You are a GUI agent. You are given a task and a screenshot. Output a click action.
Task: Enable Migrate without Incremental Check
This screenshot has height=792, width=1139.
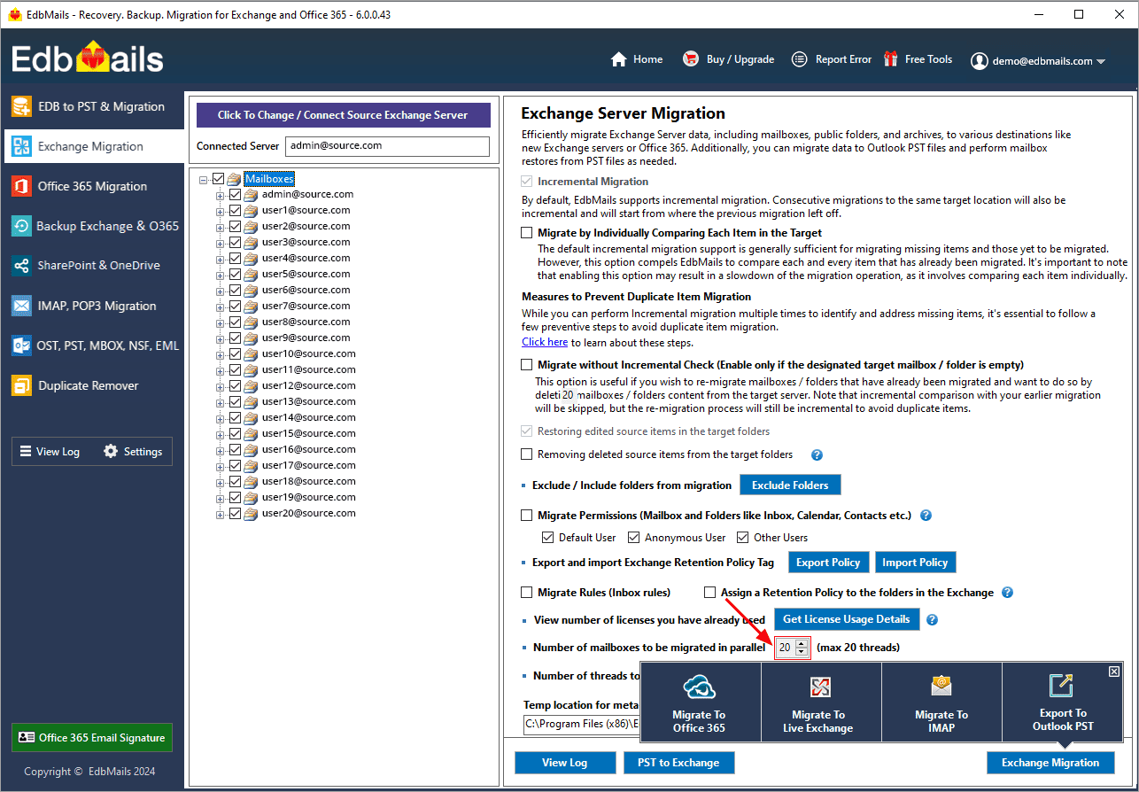(x=527, y=364)
